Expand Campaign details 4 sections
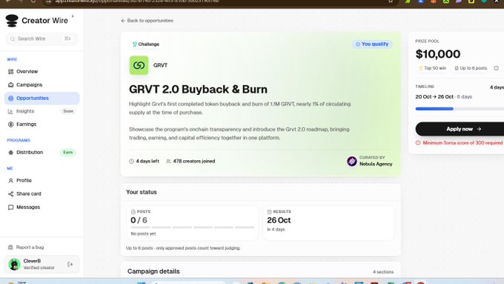 tap(260, 271)
